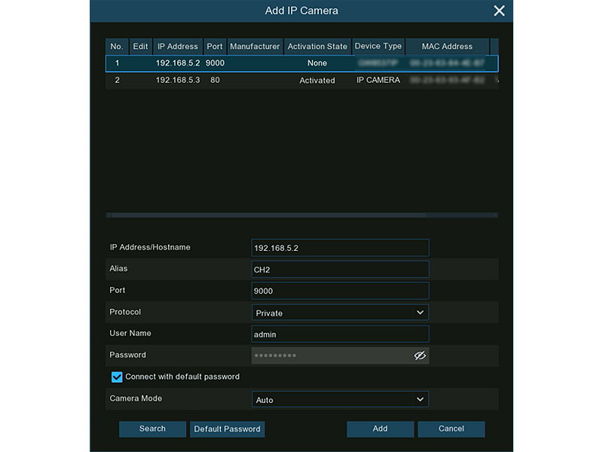The image size is (603, 452).
Task: Click the IP Address/Hostname input field
Action: 340,247
